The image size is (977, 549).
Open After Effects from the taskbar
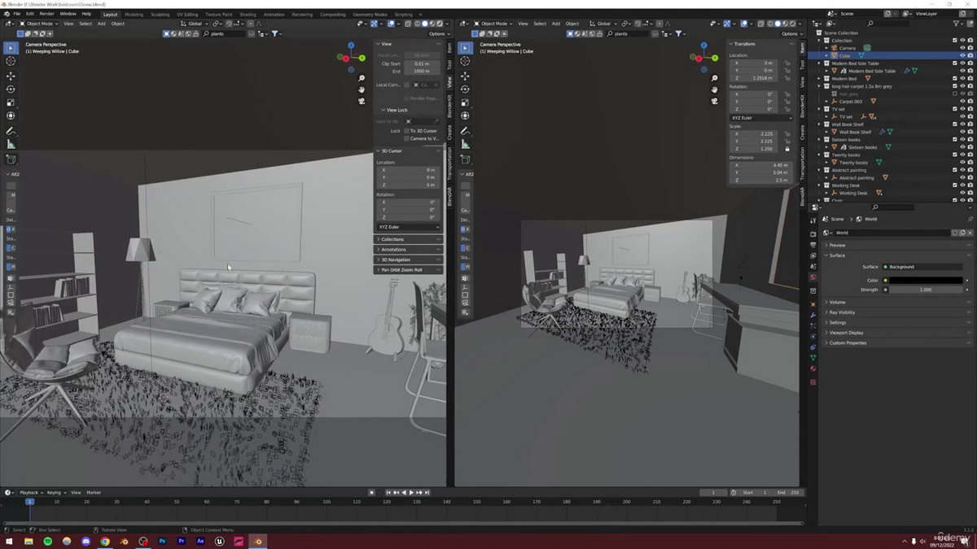point(200,541)
